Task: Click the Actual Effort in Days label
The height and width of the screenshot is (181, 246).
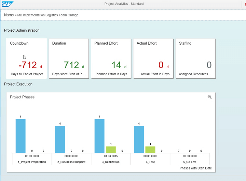Action: pyautogui.click(x=155, y=74)
